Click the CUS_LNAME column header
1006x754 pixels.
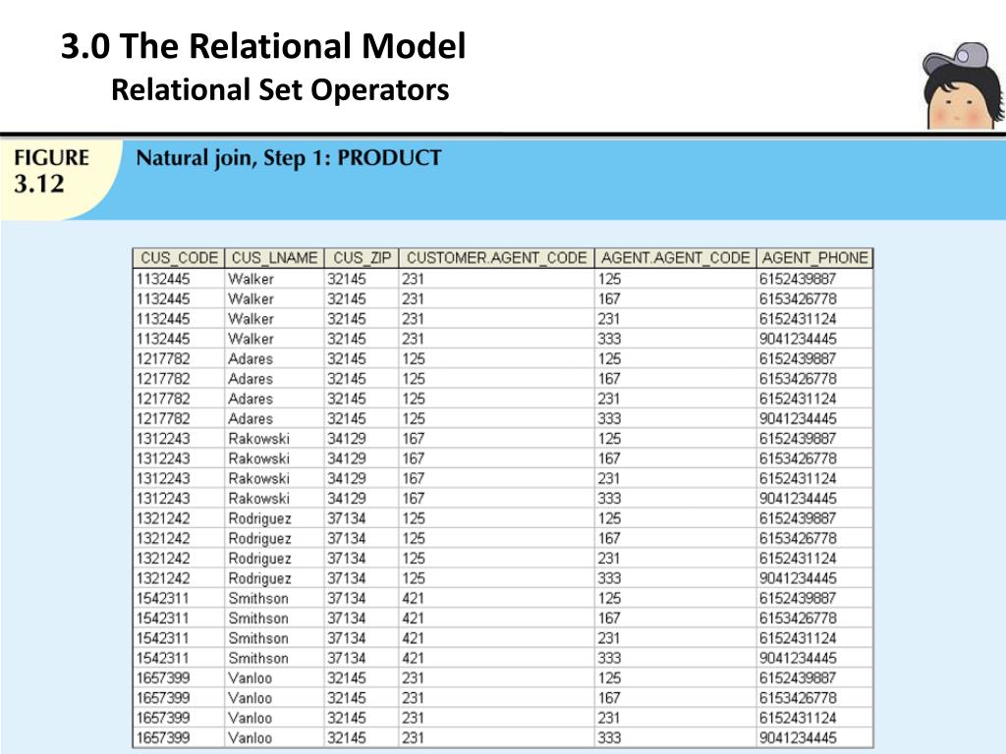pos(274,258)
